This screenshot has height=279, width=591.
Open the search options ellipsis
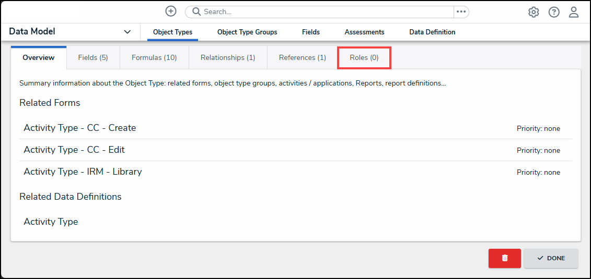tap(461, 11)
